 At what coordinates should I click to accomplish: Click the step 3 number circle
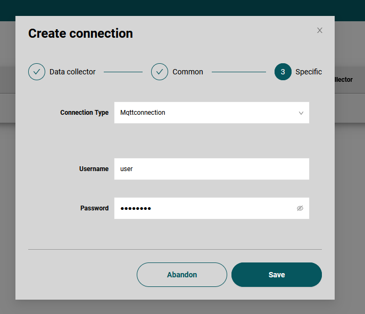click(283, 72)
